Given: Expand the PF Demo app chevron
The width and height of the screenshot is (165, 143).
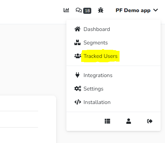Looking at the screenshot, I should [x=156, y=10].
